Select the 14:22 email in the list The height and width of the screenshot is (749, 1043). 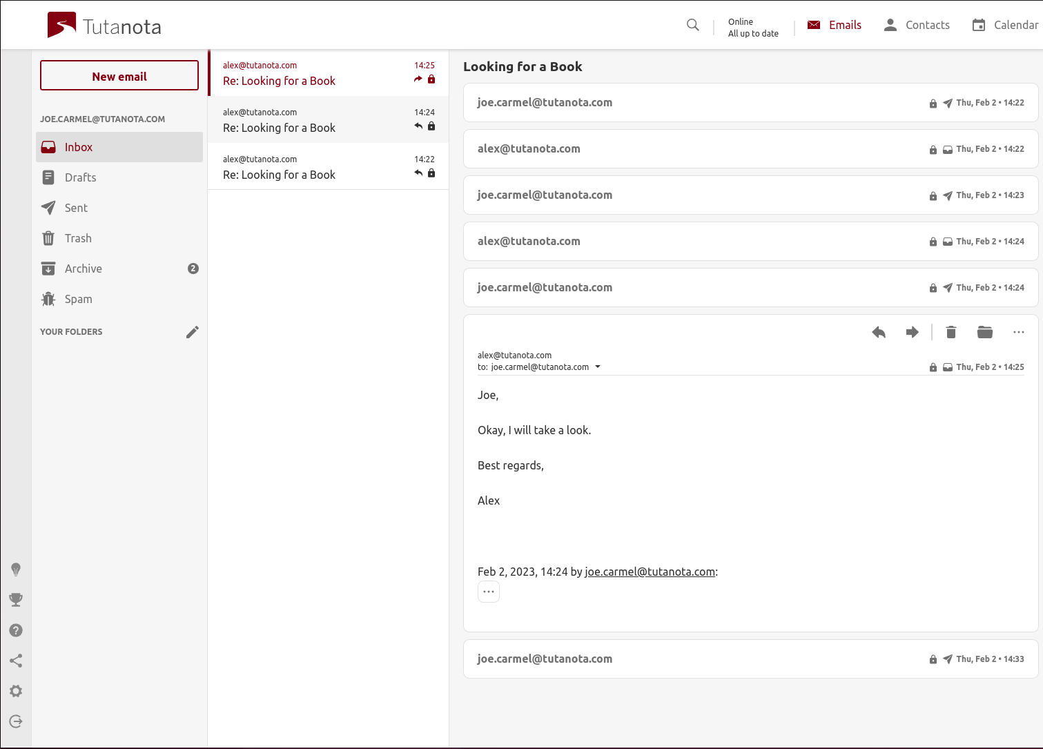328,167
